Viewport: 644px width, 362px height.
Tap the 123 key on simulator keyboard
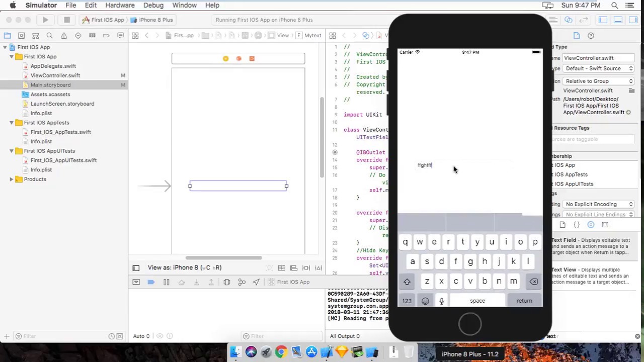tap(407, 301)
